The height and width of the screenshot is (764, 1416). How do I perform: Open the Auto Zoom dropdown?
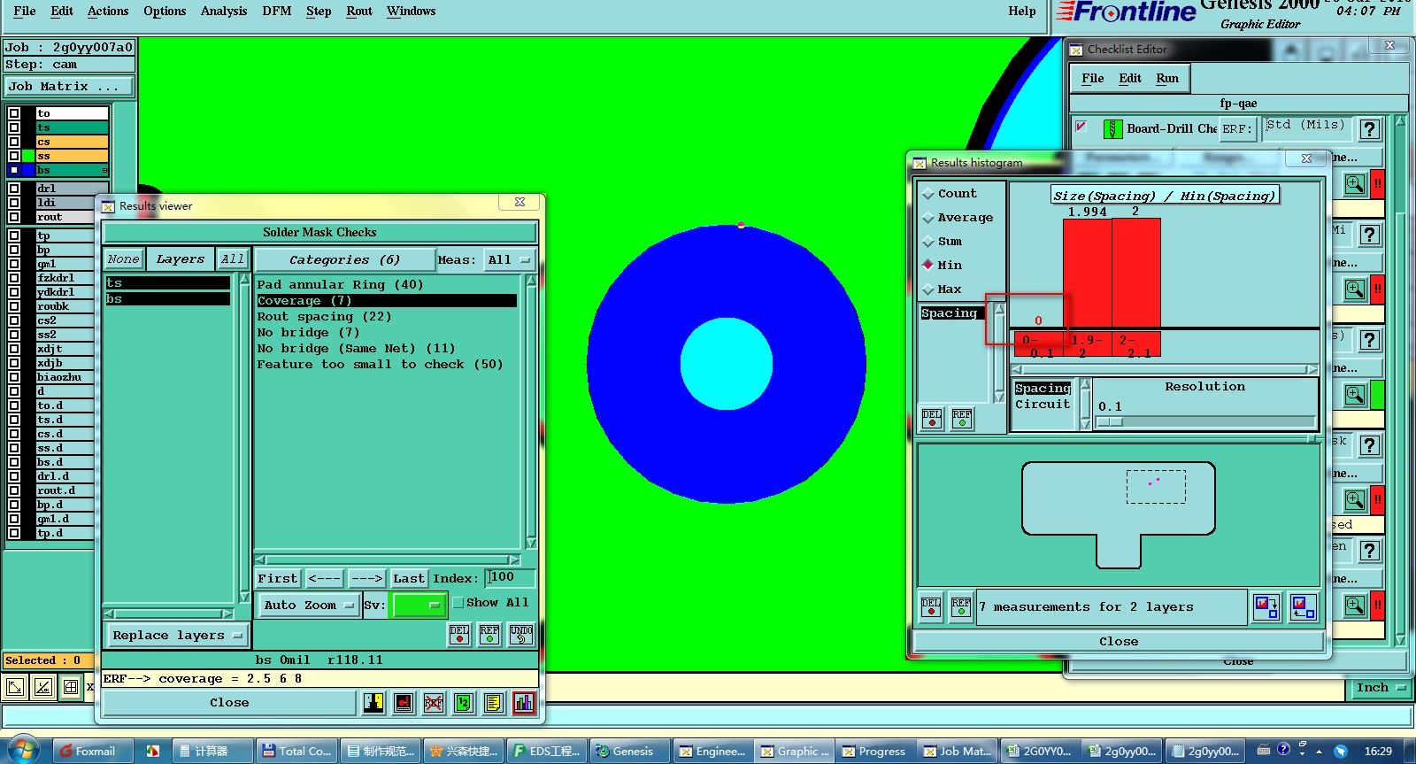(309, 606)
